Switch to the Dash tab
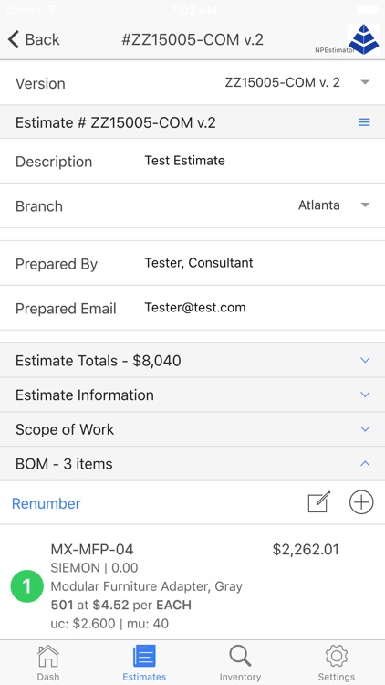 coord(48,663)
